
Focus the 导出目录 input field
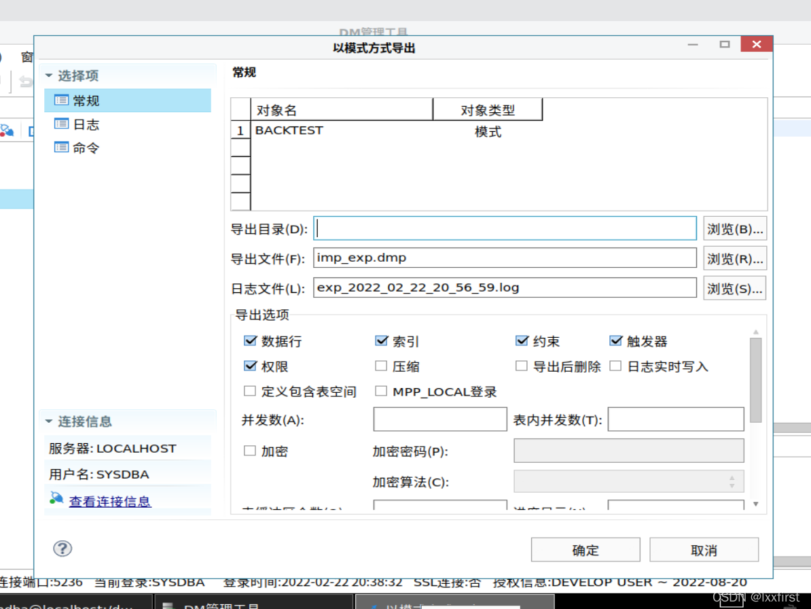[x=505, y=228]
